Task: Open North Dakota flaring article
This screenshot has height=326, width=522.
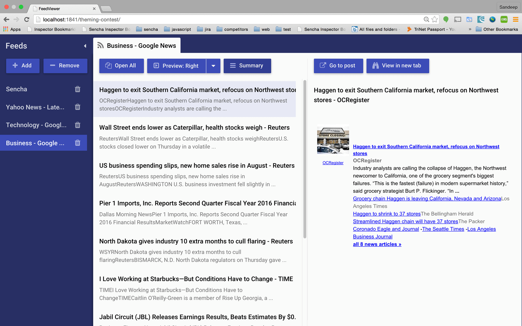Action: pyautogui.click(x=194, y=250)
